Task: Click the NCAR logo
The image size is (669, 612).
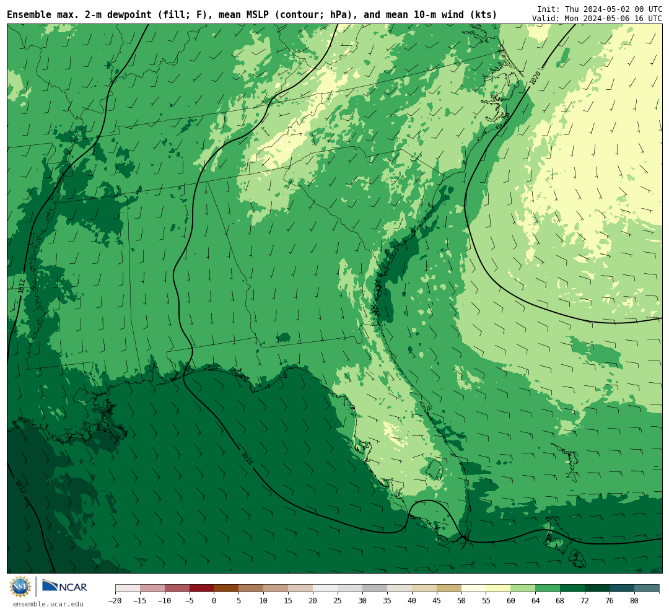Action: tap(64, 587)
